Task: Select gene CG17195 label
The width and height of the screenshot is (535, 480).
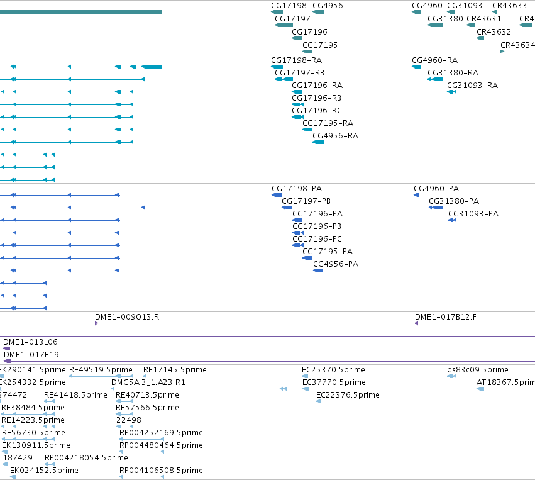Action: click(320, 45)
